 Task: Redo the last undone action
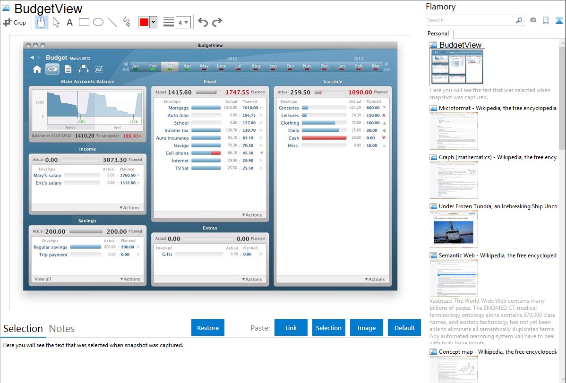point(217,22)
